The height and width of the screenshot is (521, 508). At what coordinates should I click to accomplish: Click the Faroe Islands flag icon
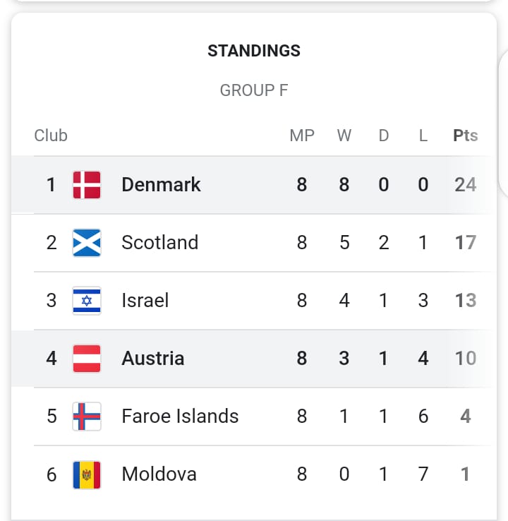tap(87, 417)
